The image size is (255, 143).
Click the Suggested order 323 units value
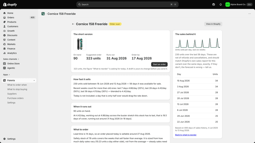[x=93, y=58]
